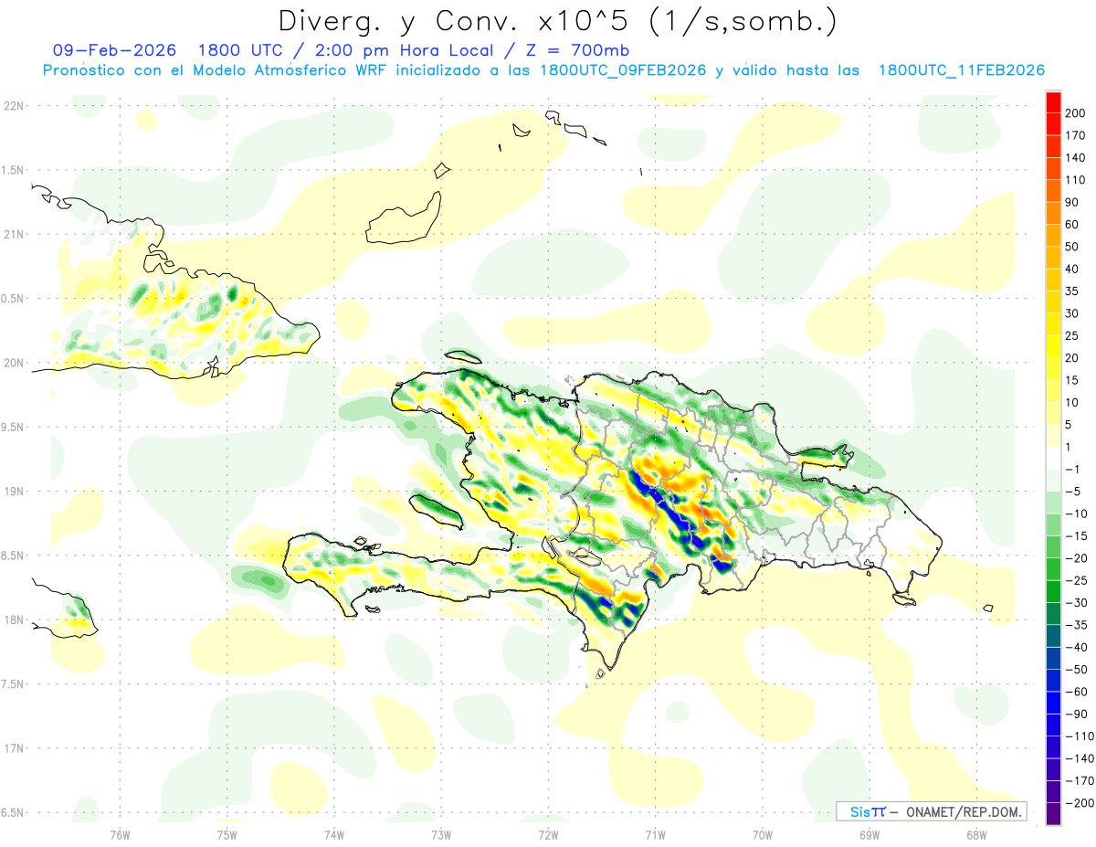Pick the top red colorbar segment above 200

pos(1053,102)
